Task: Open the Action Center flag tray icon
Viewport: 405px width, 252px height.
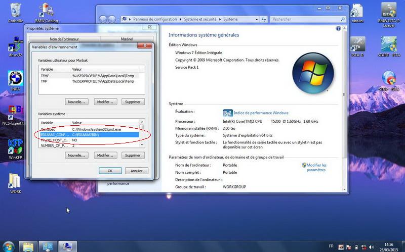Action: pos(348,247)
